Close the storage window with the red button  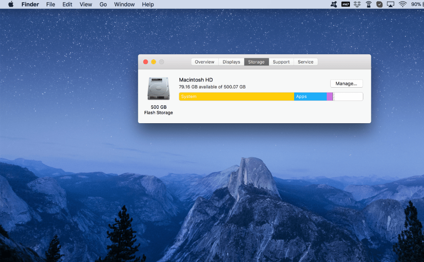tap(145, 62)
